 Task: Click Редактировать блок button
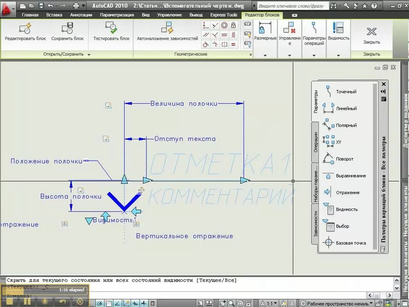coord(25,32)
